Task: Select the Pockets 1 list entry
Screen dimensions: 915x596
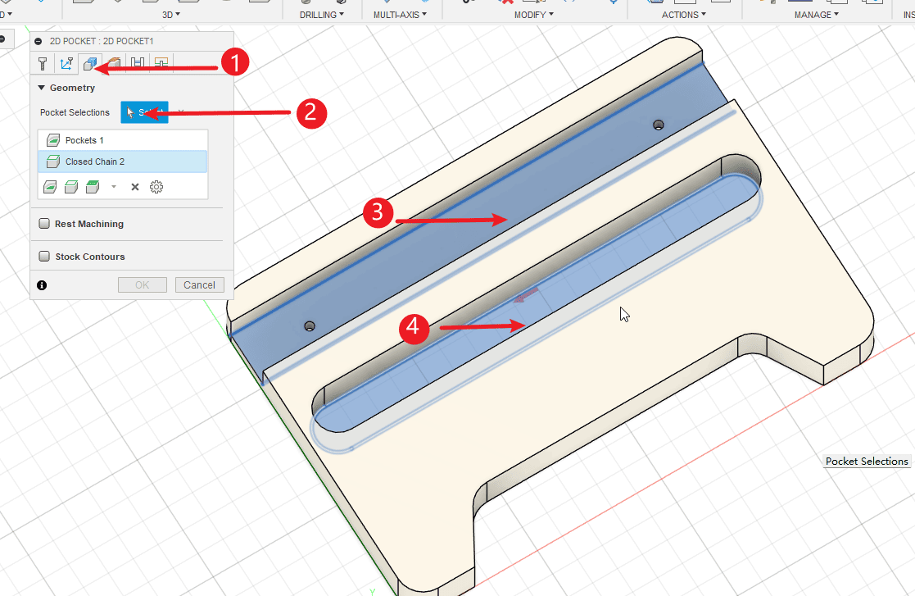Action: click(x=84, y=140)
